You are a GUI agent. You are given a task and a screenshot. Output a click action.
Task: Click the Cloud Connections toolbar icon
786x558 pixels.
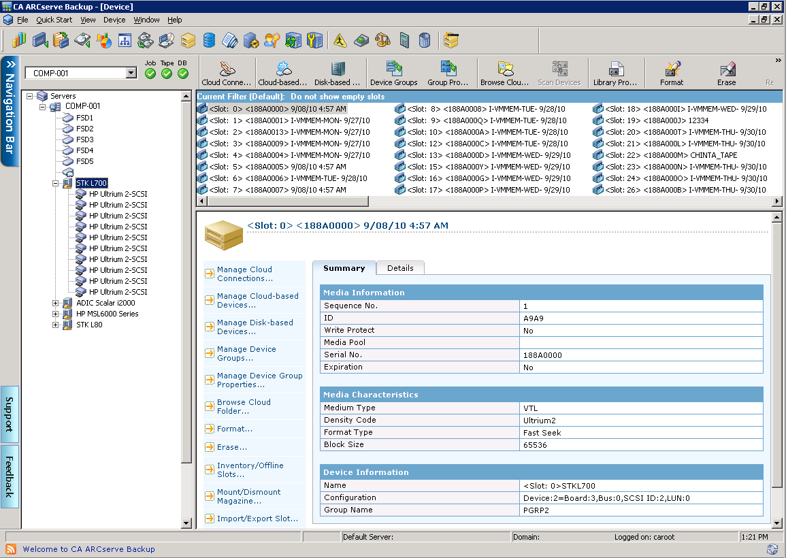(x=226, y=72)
